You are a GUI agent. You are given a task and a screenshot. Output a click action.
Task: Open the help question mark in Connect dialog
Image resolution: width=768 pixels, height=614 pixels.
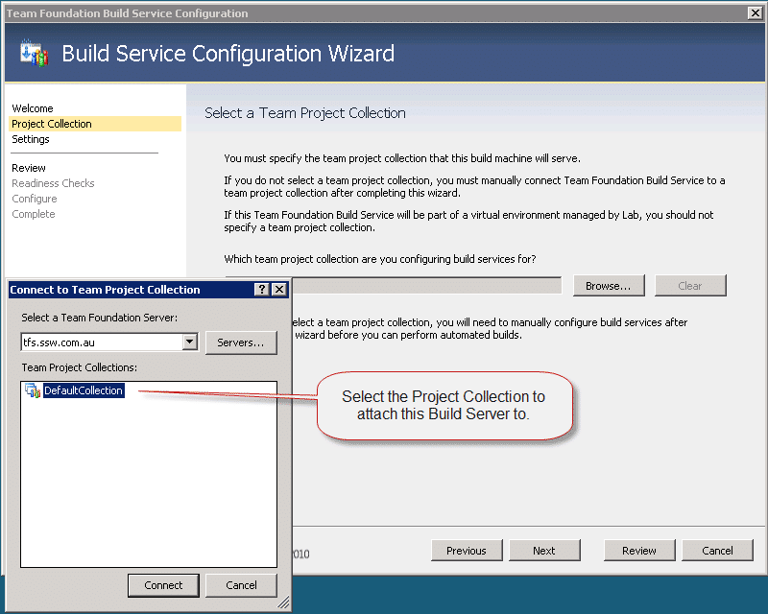262,290
